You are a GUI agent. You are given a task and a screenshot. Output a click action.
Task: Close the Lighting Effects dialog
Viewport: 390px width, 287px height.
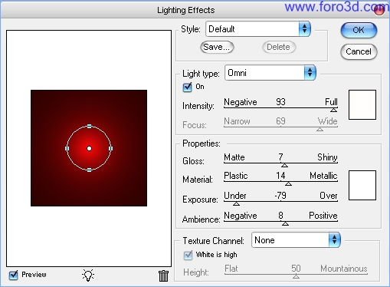point(379,9)
